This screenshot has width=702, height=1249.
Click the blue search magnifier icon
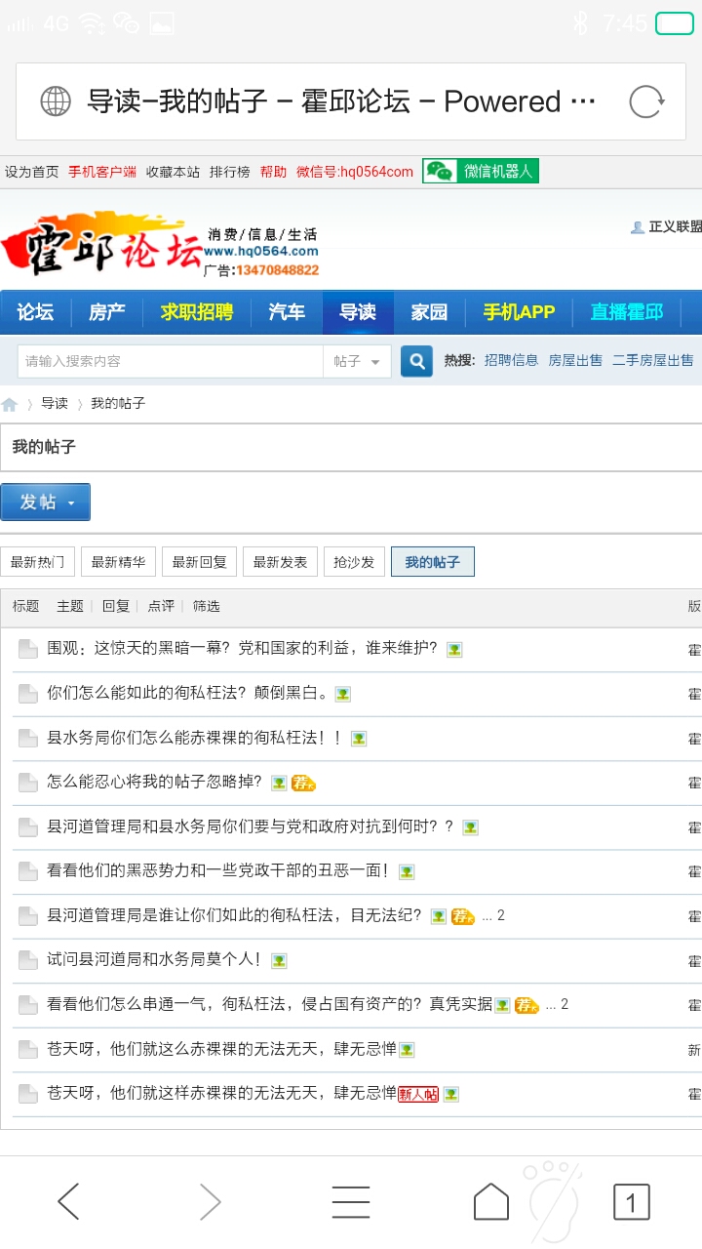pos(416,361)
